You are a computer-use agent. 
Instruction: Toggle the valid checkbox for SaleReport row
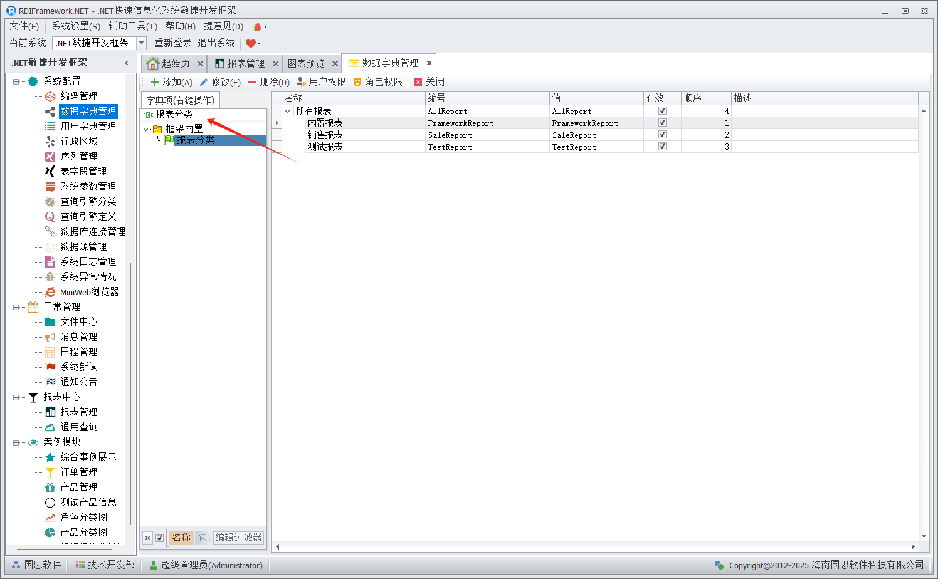pyautogui.click(x=662, y=135)
